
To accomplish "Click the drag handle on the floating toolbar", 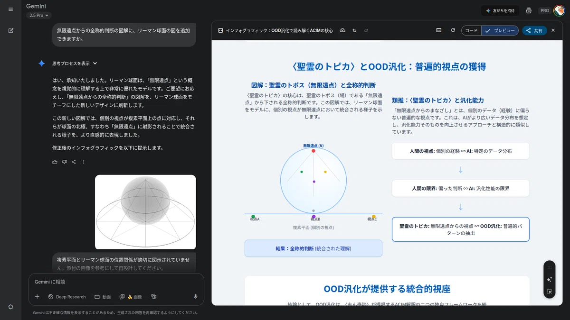I will pyautogui.click(x=549, y=267).
